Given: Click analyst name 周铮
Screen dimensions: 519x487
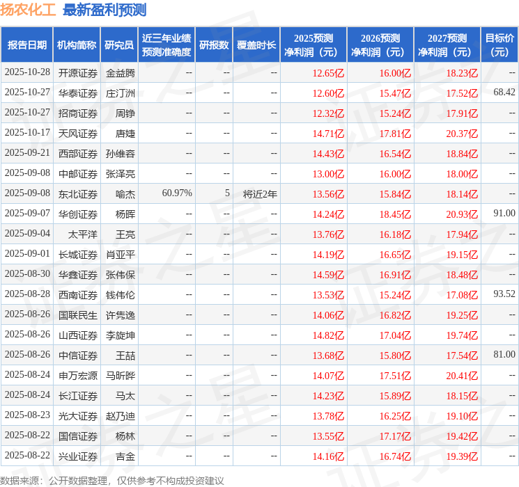Looking at the screenshot, I should (x=125, y=113).
